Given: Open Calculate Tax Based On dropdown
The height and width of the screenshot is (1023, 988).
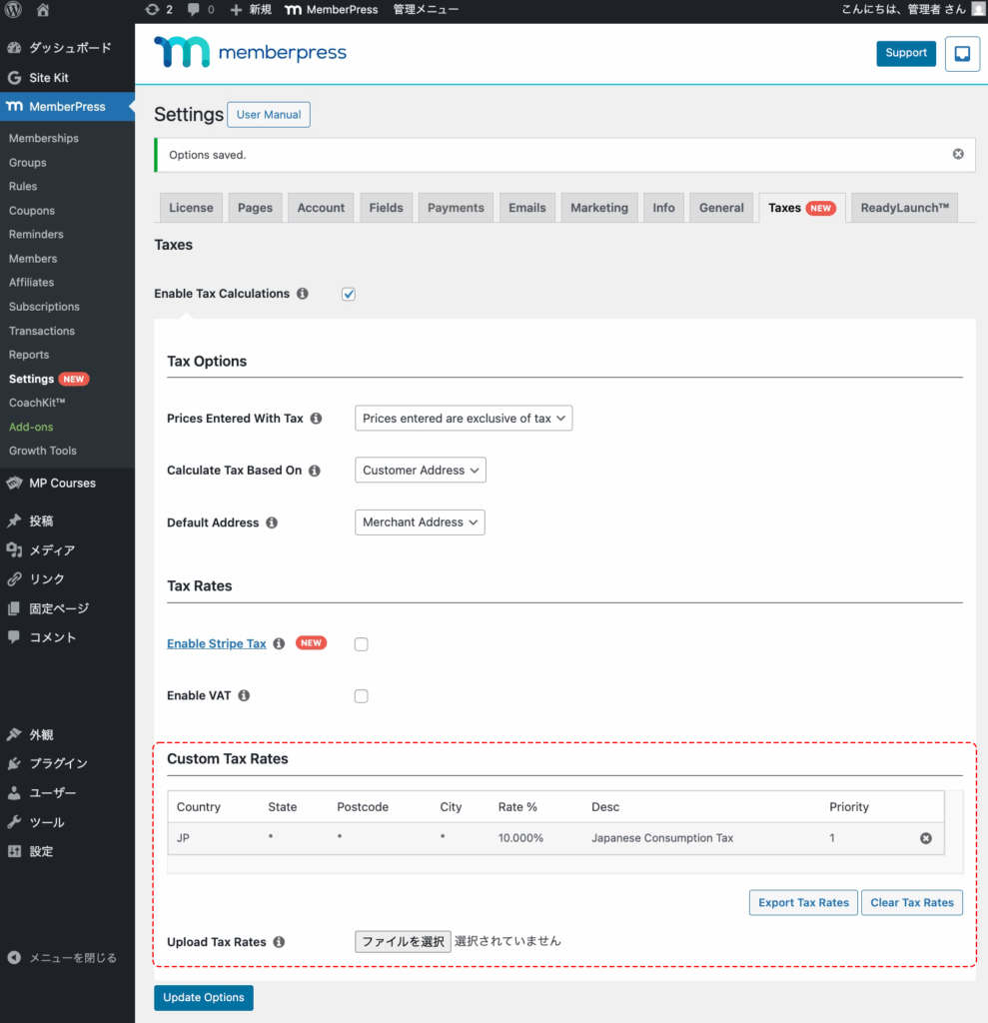Looking at the screenshot, I should pyautogui.click(x=421, y=470).
